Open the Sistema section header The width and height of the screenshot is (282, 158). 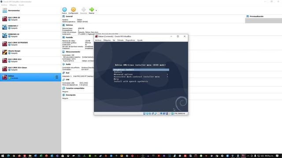pyautogui.click(x=69, y=25)
